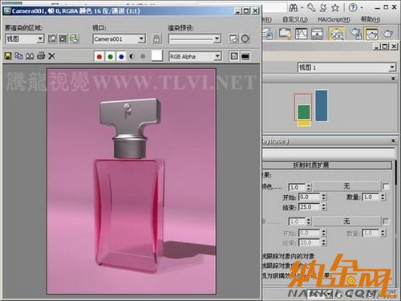The image size is (401, 301).
Task: Enable checkbox beside second 无 button
Action: point(386,222)
